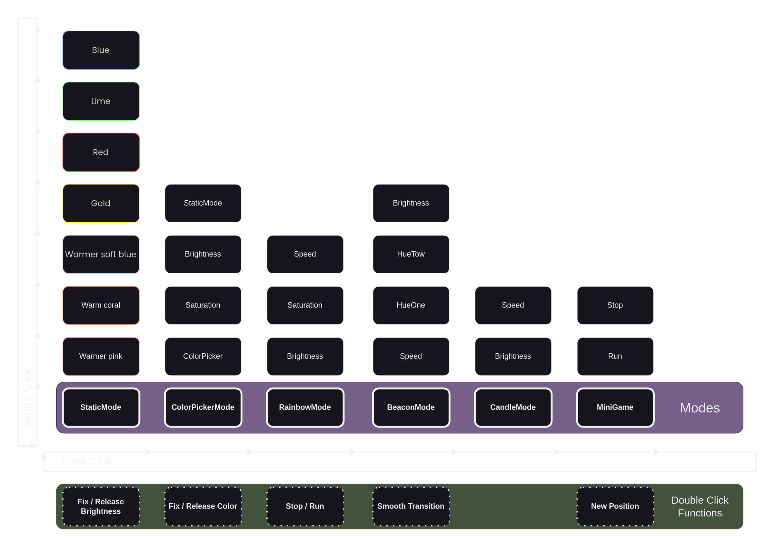Pick the Red color box
This screenshot has height=542, width=774.
(x=101, y=152)
